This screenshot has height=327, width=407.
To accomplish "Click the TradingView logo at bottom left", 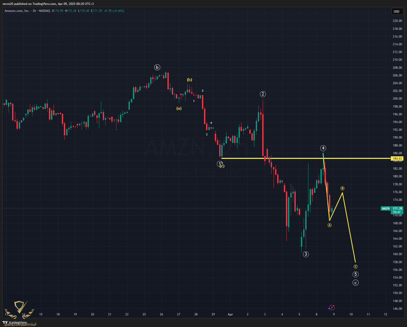I will click(x=15, y=322).
